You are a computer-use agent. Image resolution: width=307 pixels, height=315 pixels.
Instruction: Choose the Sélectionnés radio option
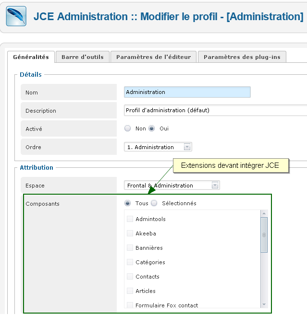point(154,203)
